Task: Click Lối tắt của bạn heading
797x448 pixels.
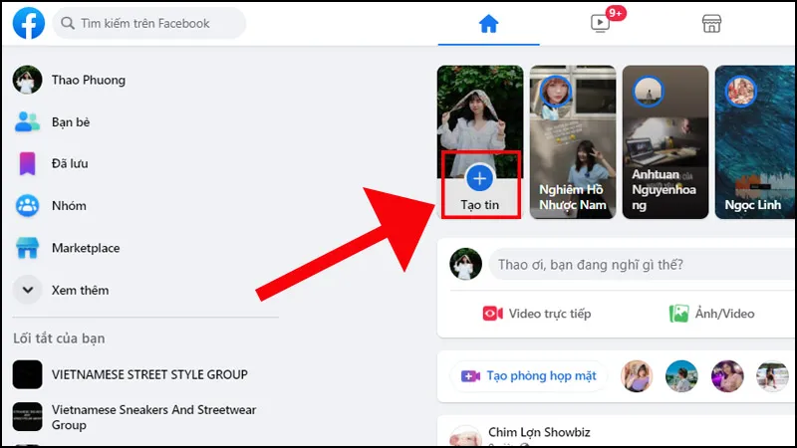Action: point(59,338)
